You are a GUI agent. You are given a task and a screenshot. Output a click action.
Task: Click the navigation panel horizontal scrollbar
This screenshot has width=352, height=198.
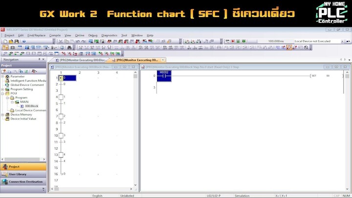[x=22, y=159]
